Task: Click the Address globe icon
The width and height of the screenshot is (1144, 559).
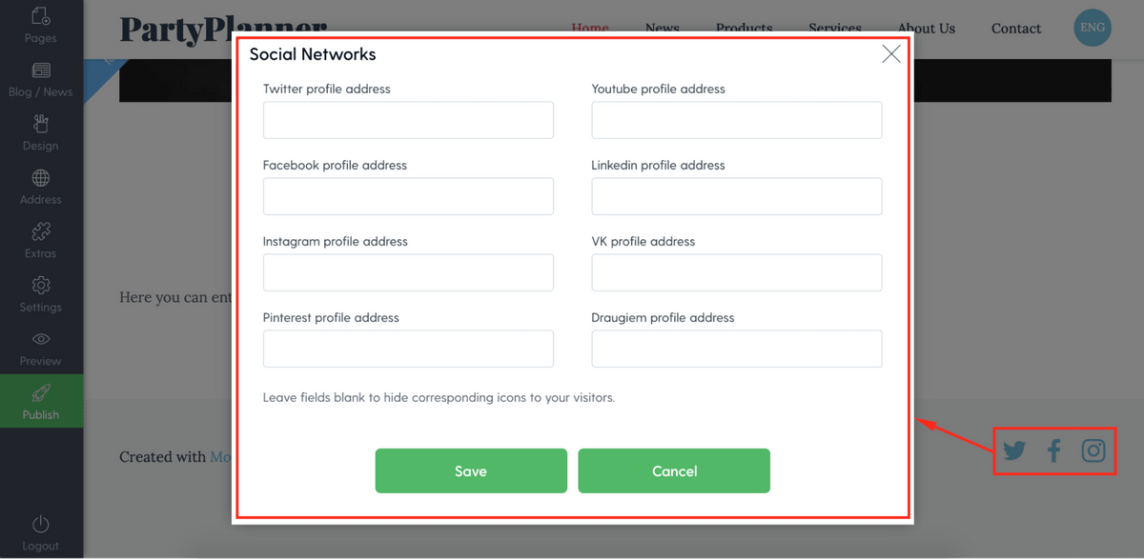Action: coord(41,178)
